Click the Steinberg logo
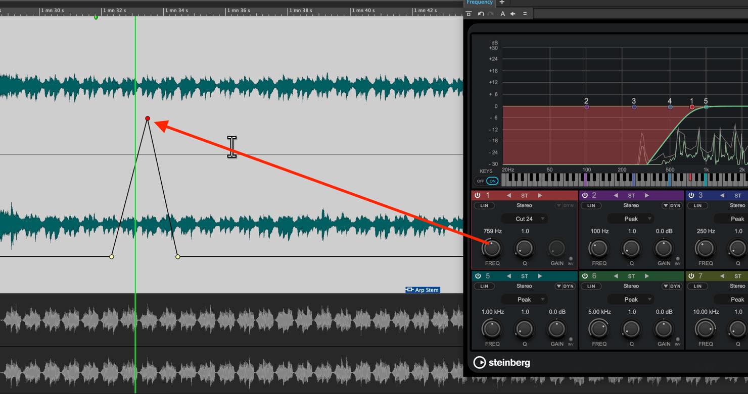Screen dimensions: 748x394 tap(502, 362)
